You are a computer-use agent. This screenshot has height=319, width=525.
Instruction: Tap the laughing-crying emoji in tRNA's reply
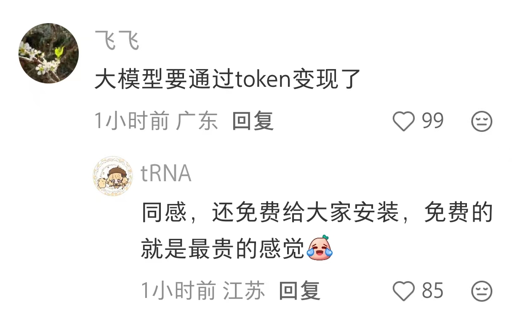tap(320, 249)
